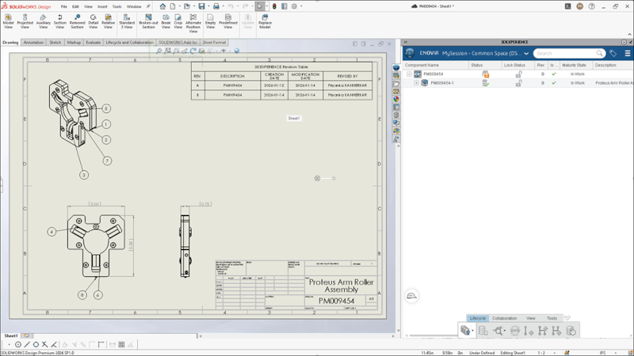The image size is (634, 356).
Task: Select the Detail View tool
Action: point(93,19)
